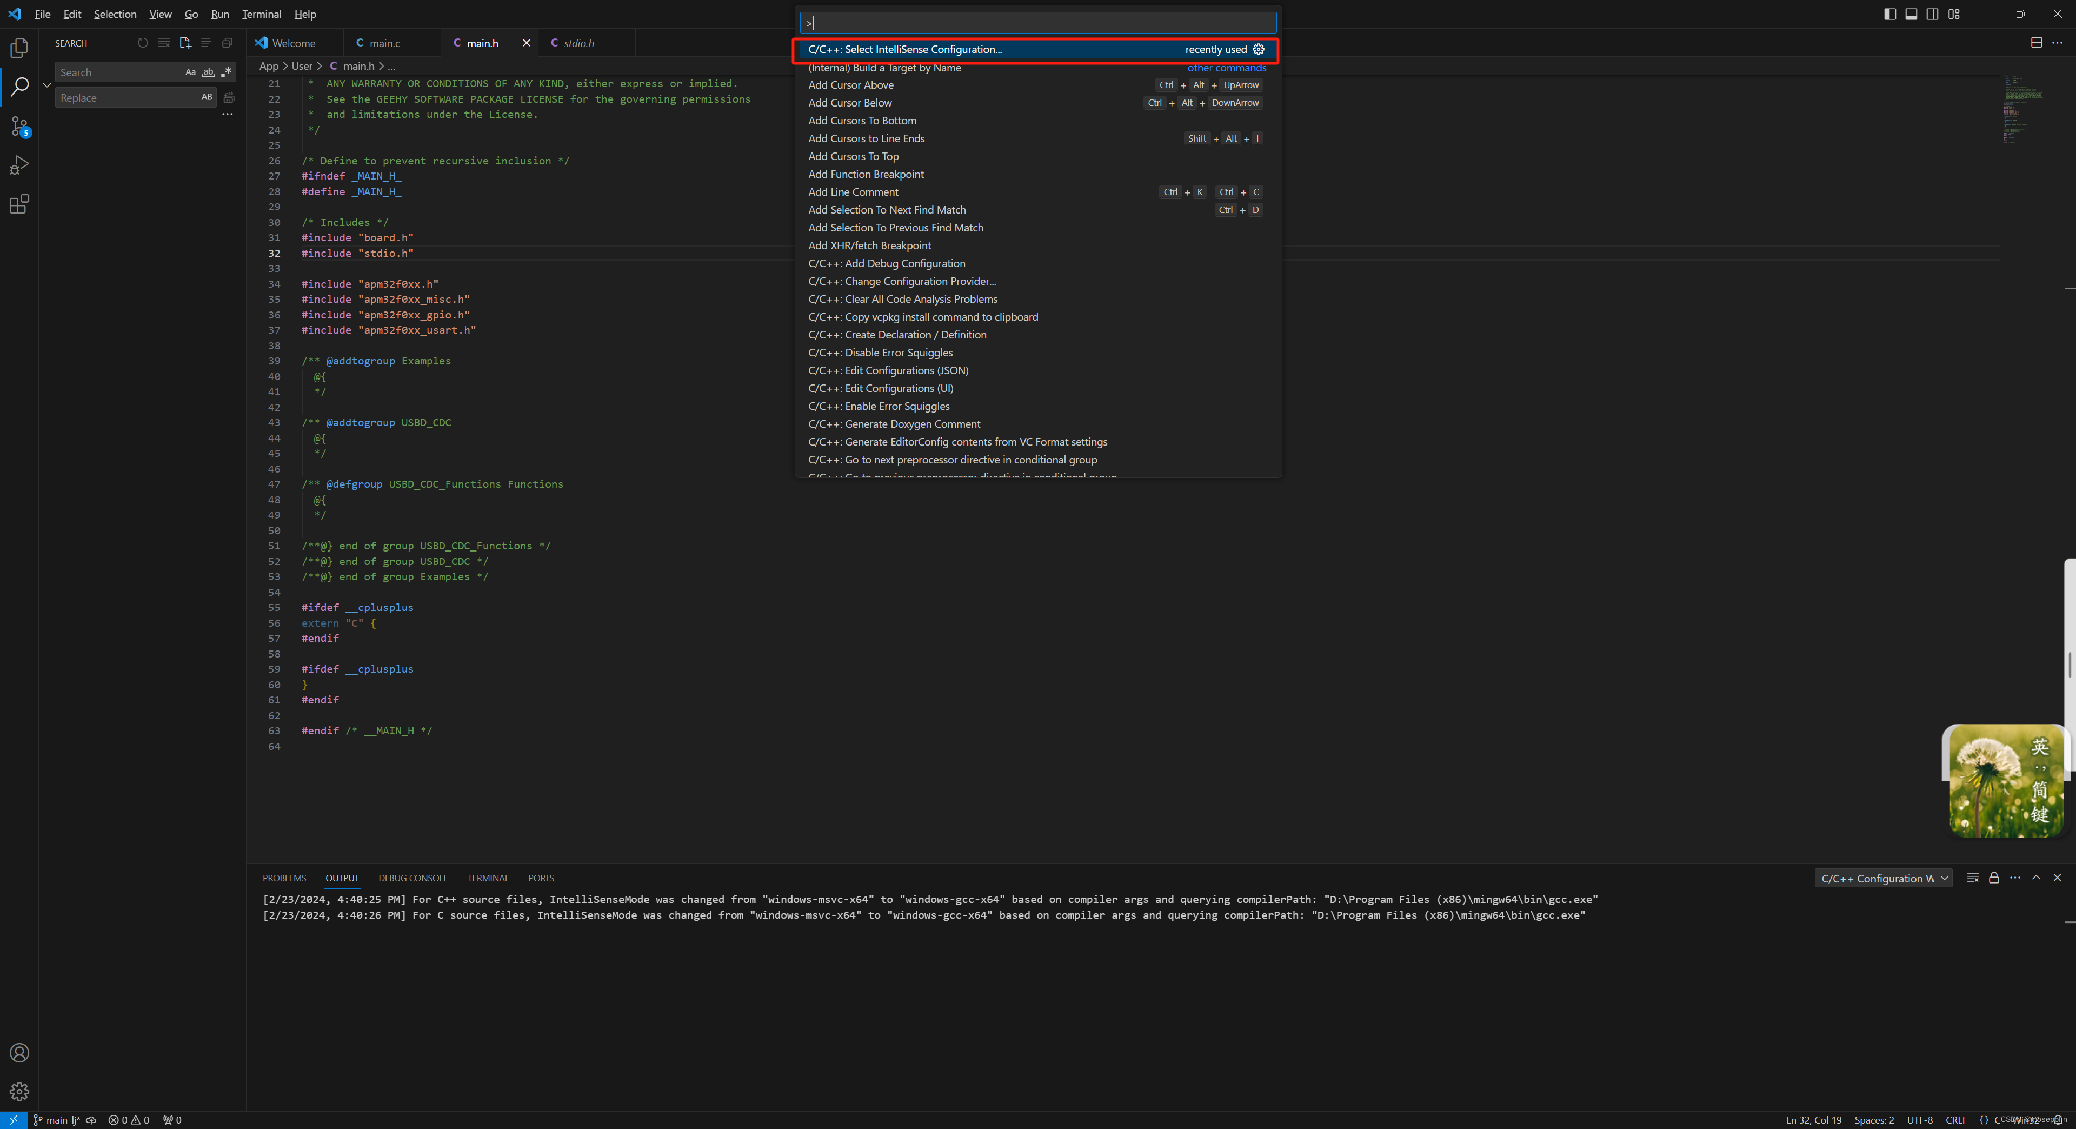This screenshot has height=1129, width=2076.
Task: Expand search details with ellipsis button
Action: pyautogui.click(x=227, y=115)
